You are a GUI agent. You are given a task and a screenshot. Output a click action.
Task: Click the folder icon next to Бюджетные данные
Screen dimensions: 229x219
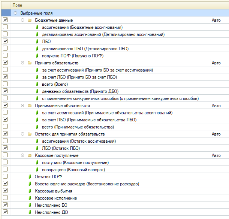point(30,20)
